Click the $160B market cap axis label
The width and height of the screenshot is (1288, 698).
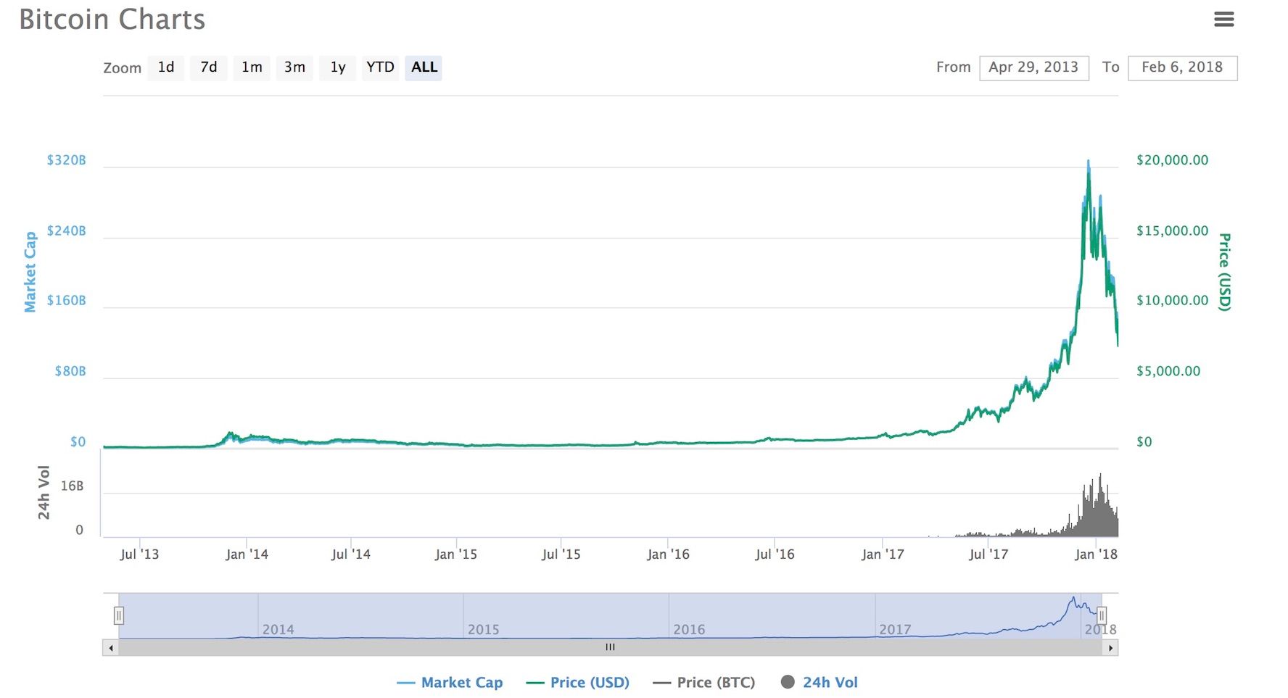pos(66,300)
